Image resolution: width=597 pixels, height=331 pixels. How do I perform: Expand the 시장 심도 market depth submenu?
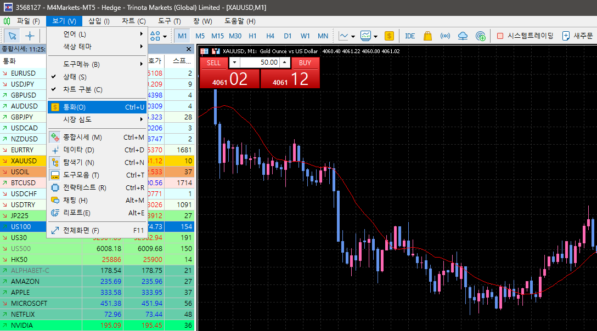(98, 119)
